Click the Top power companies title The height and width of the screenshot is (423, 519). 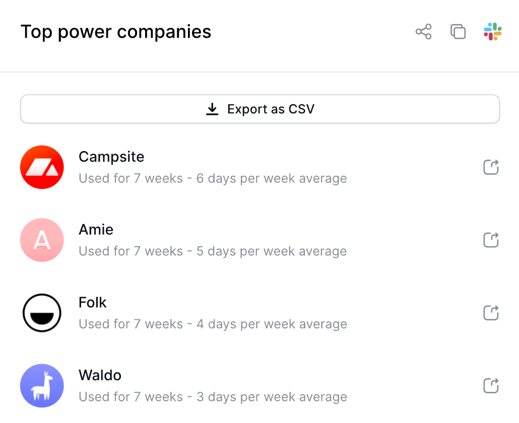click(x=116, y=32)
